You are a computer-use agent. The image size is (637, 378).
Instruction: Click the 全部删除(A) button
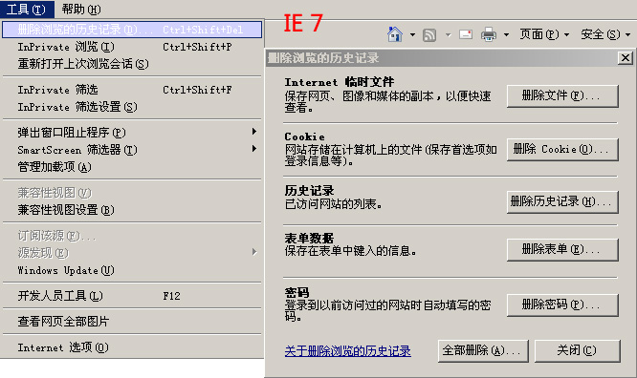point(483,351)
